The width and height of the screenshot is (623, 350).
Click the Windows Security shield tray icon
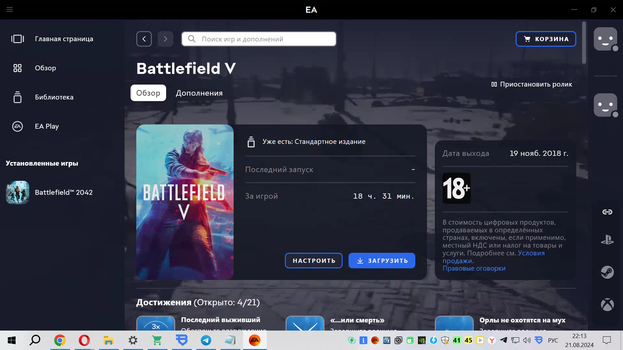tap(445, 340)
